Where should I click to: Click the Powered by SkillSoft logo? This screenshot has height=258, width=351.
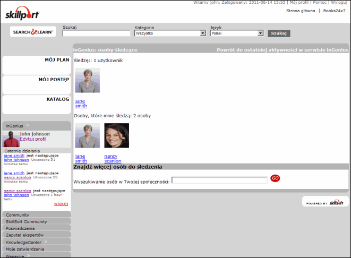point(326,202)
